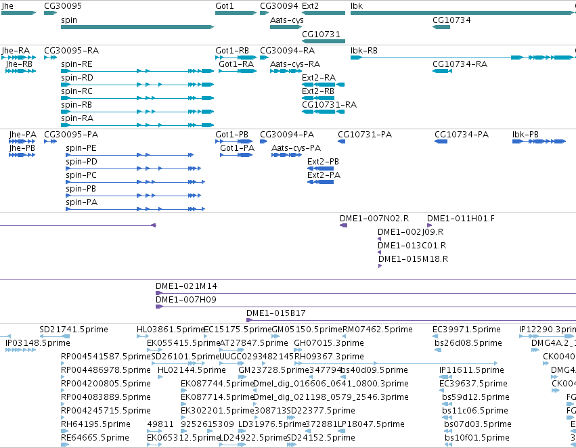Click the Got1-RA transcript label
This screenshot has height=448, width=576.
236,64
